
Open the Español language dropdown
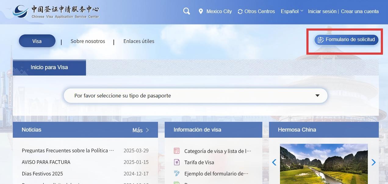[292, 11]
